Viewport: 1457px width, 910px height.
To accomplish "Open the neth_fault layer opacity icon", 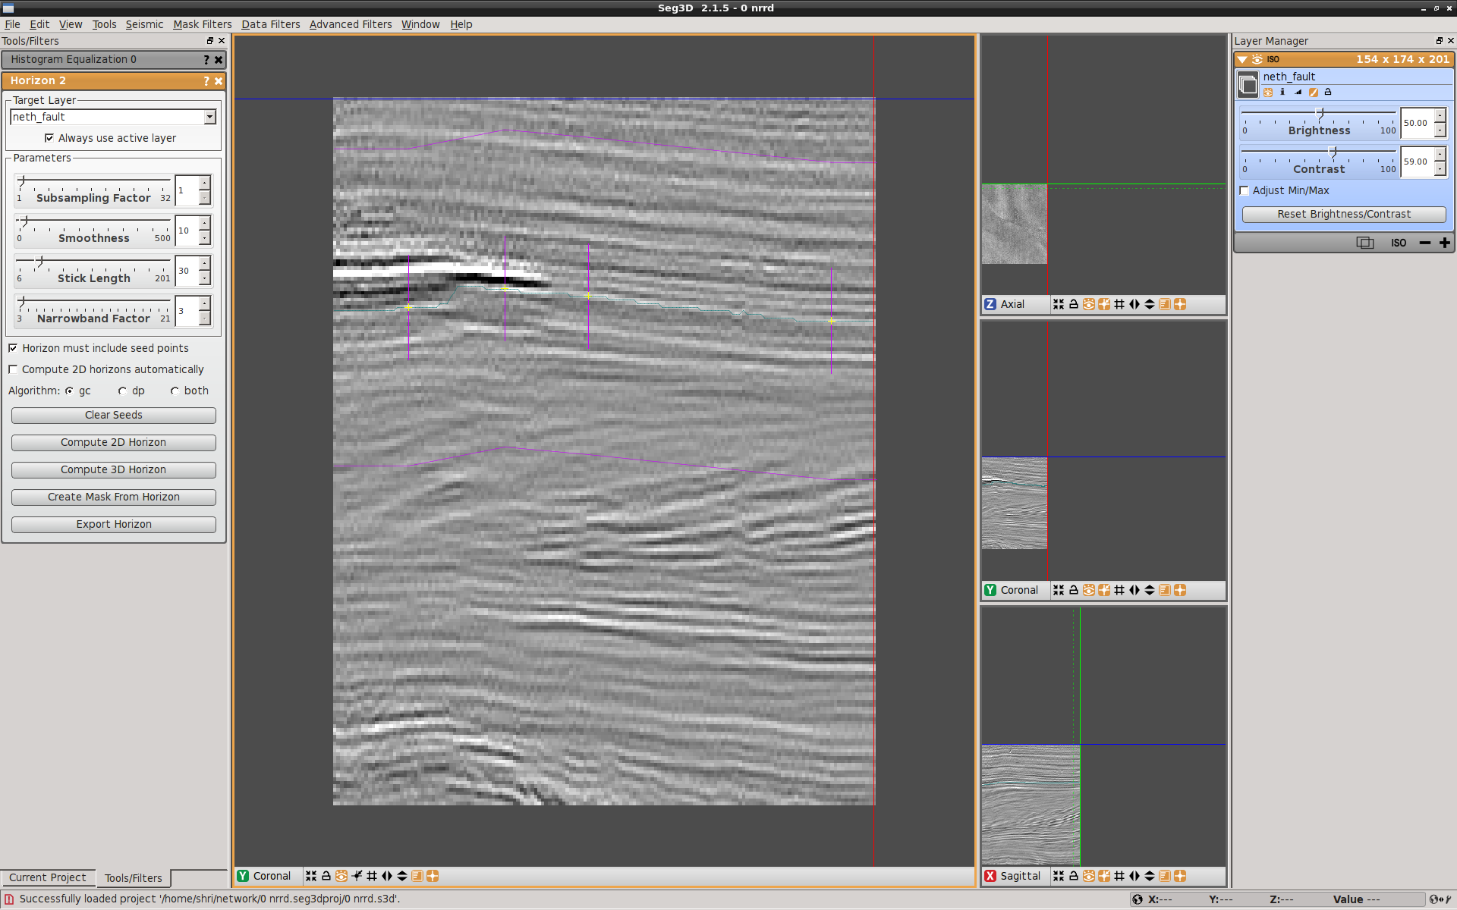I will point(1298,92).
